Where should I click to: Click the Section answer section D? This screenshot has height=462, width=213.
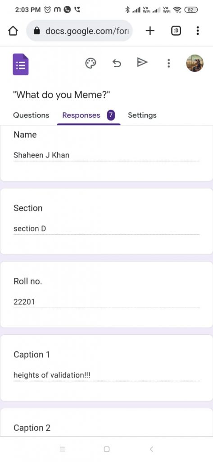coord(30,228)
